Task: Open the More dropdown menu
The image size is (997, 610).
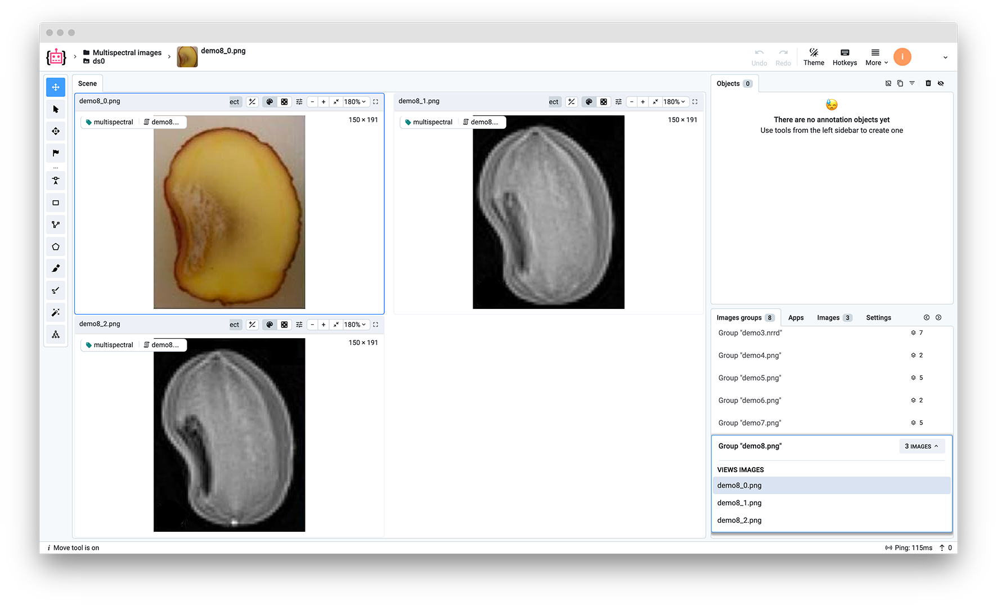Action: coord(876,57)
